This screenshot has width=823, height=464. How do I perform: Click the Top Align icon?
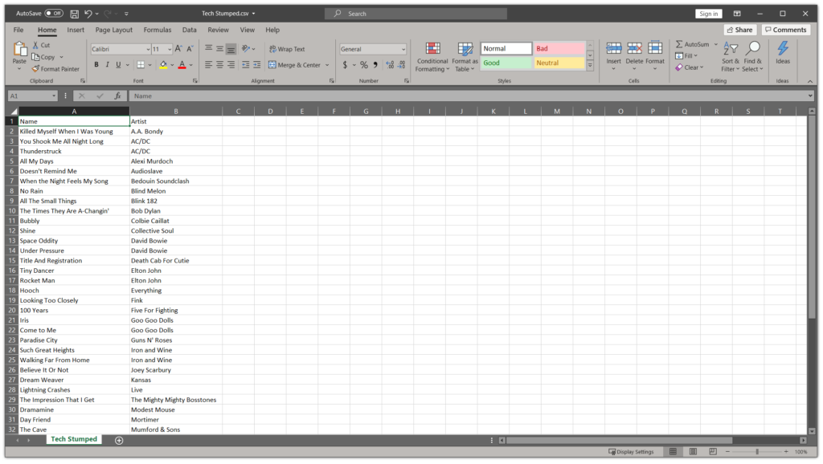(208, 49)
